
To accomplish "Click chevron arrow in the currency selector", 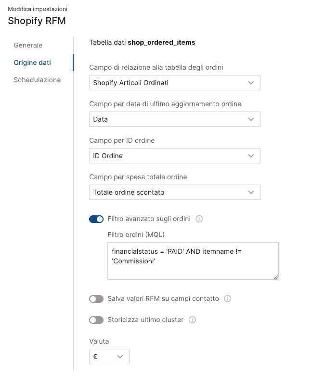I will (x=120, y=357).
